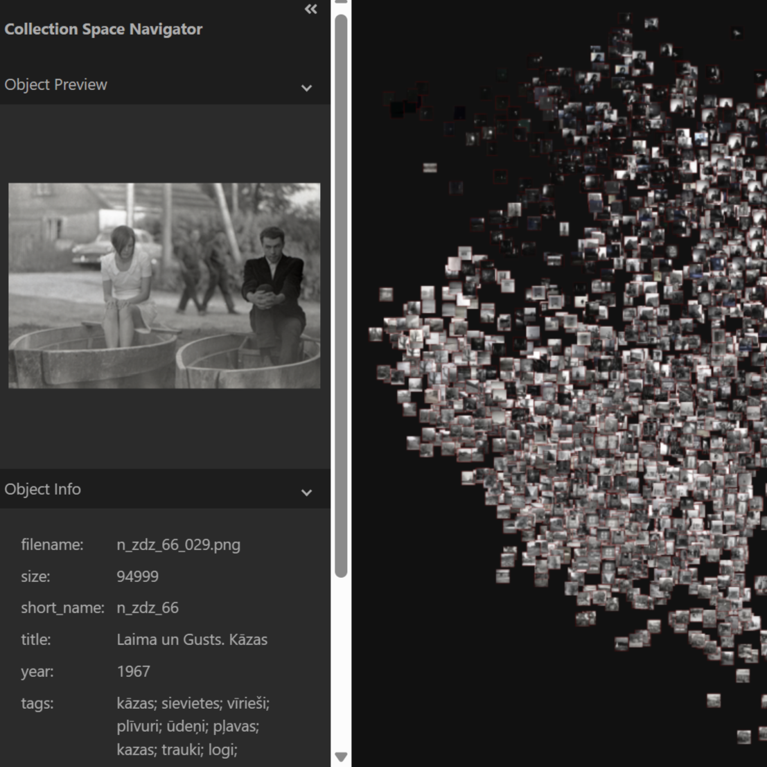
Task: Open the Object Info panel heading
Action: click(x=43, y=489)
